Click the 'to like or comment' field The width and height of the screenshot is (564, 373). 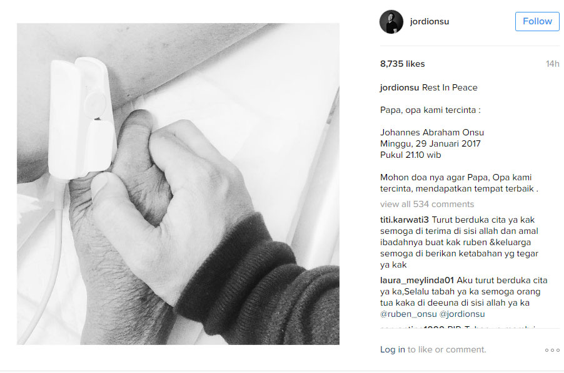pyautogui.click(x=446, y=349)
